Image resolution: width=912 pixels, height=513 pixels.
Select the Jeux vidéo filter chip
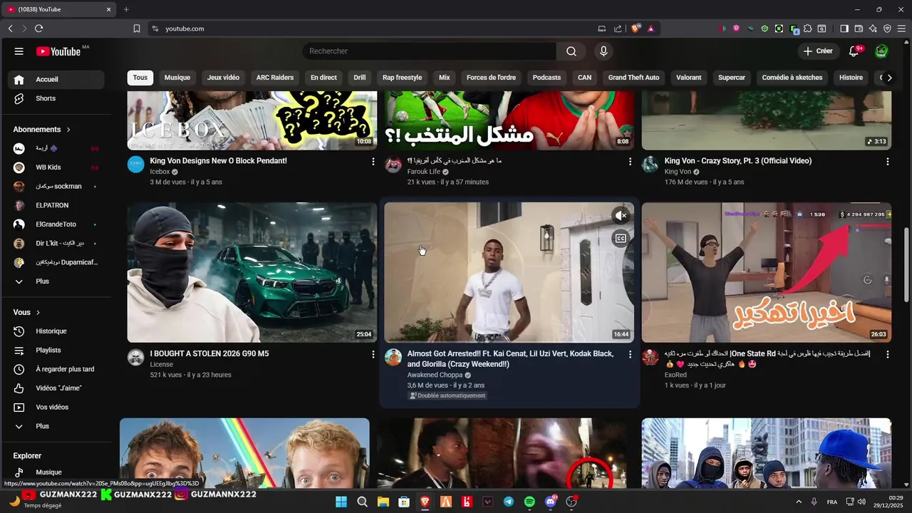pyautogui.click(x=223, y=78)
